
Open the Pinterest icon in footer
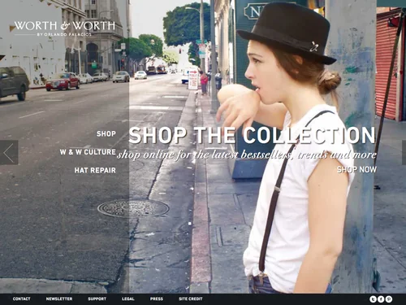point(389,299)
